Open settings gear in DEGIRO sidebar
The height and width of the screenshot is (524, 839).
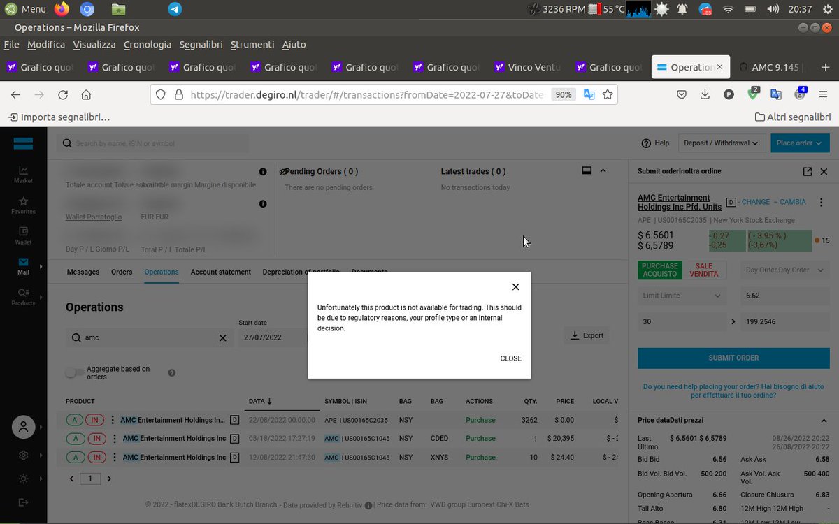coord(24,455)
